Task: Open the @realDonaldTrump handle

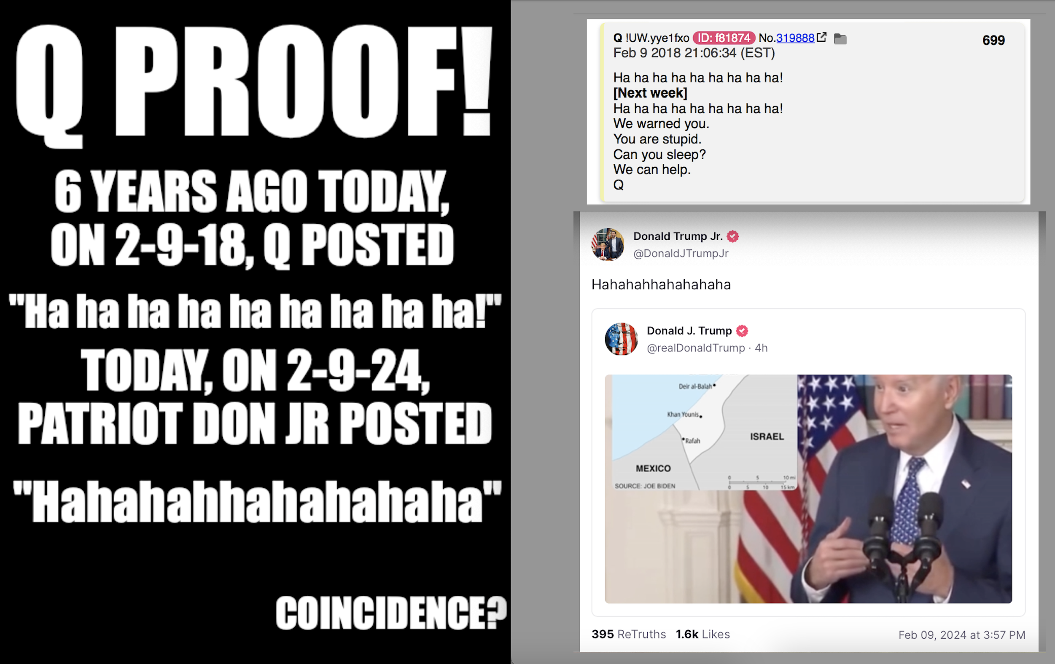Action: coord(696,348)
